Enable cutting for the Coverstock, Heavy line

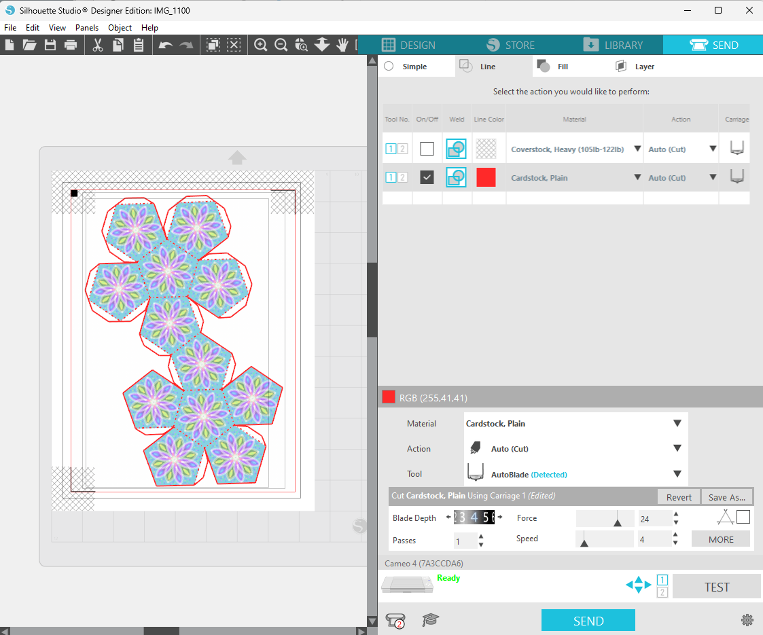point(427,148)
